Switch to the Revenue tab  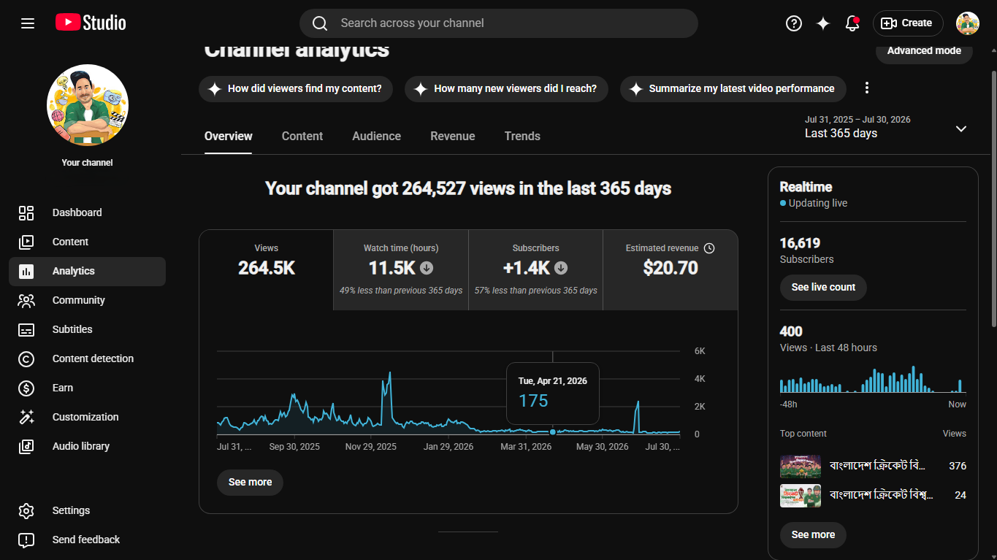[453, 137]
